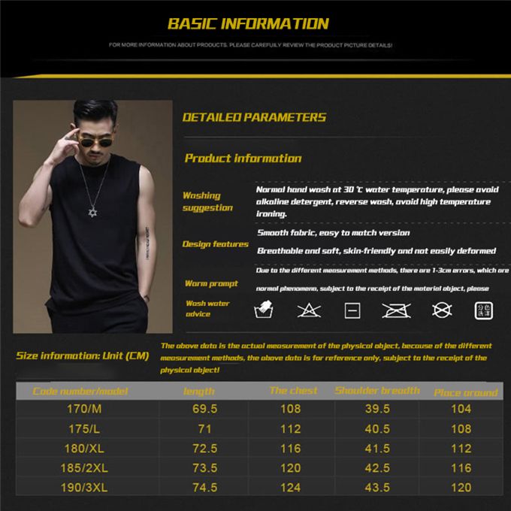The width and height of the screenshot is (511, 511).
Task: Click the BASIC INFORMATION heading
Action: click(248, 23)
